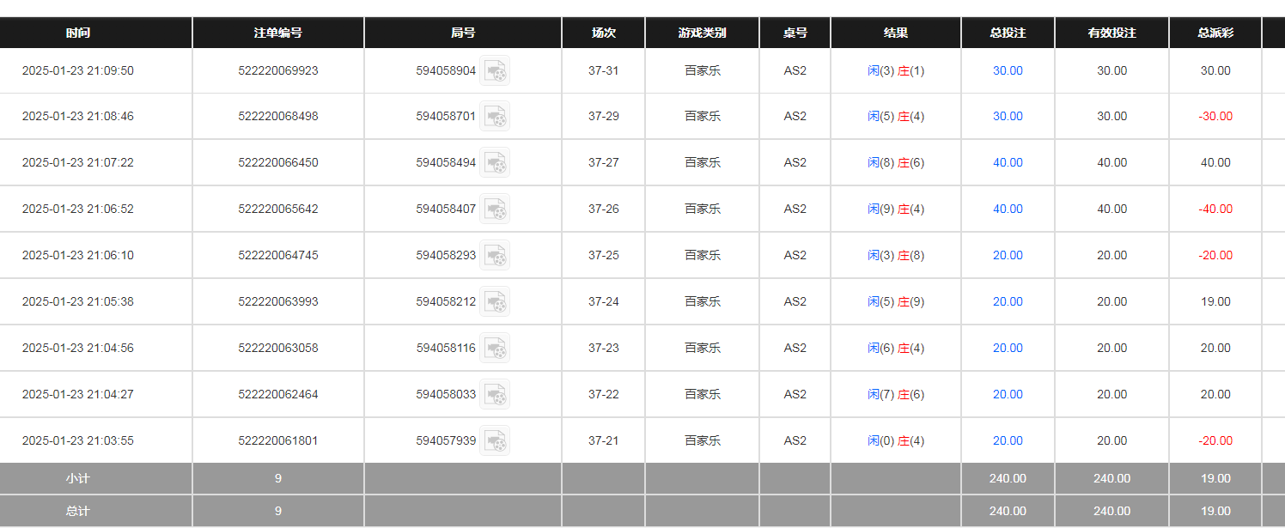Click the 游戏类别 column header
Screen dimensions: 1285x528
pyautogui.click(x=702, y=33)
